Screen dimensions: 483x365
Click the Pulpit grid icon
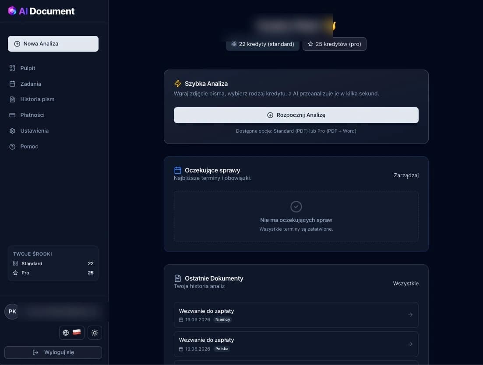point(12,68)
